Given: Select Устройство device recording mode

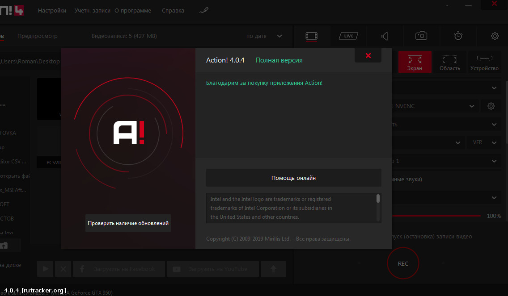Looking at the screenshot, I should [x=484, y=62].
